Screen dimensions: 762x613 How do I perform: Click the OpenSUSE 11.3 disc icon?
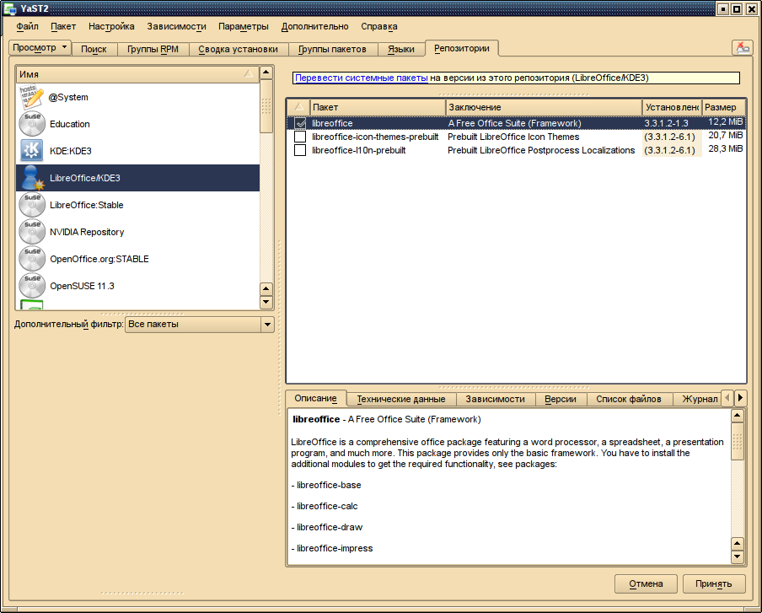point(32,286)
